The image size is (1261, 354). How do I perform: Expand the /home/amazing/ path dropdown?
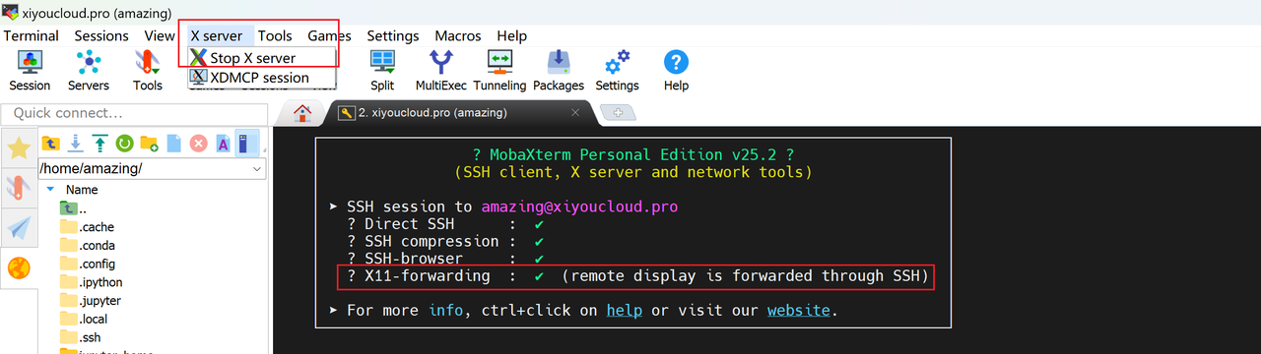[257, 169]
